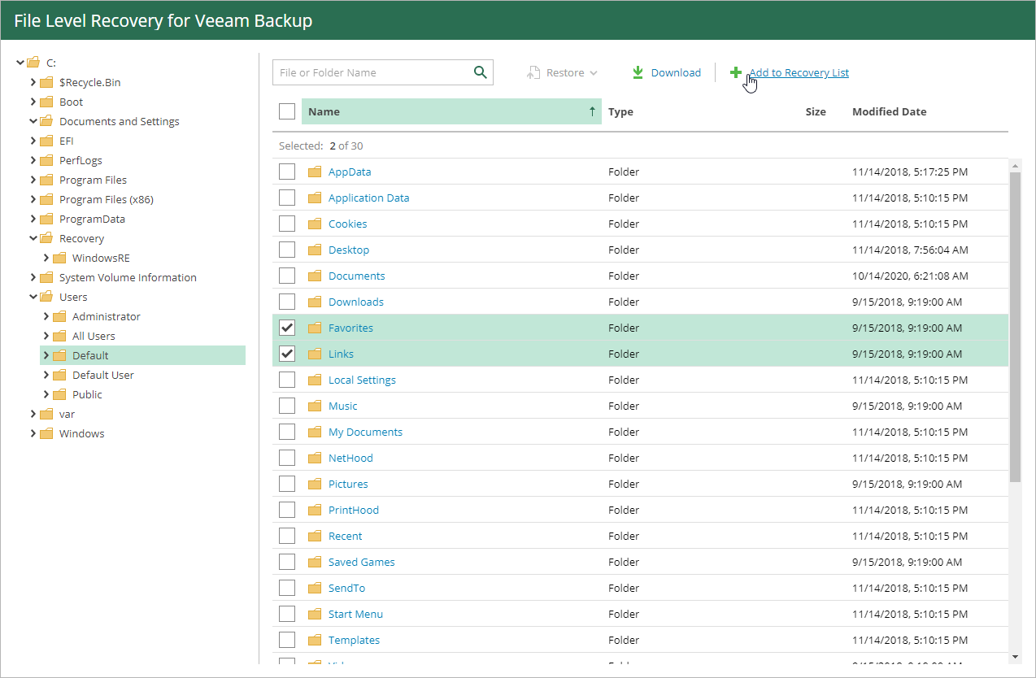Uncheck the Favorites folder checkbox
Screen dimensions: 1036x678
click(287, 328)
